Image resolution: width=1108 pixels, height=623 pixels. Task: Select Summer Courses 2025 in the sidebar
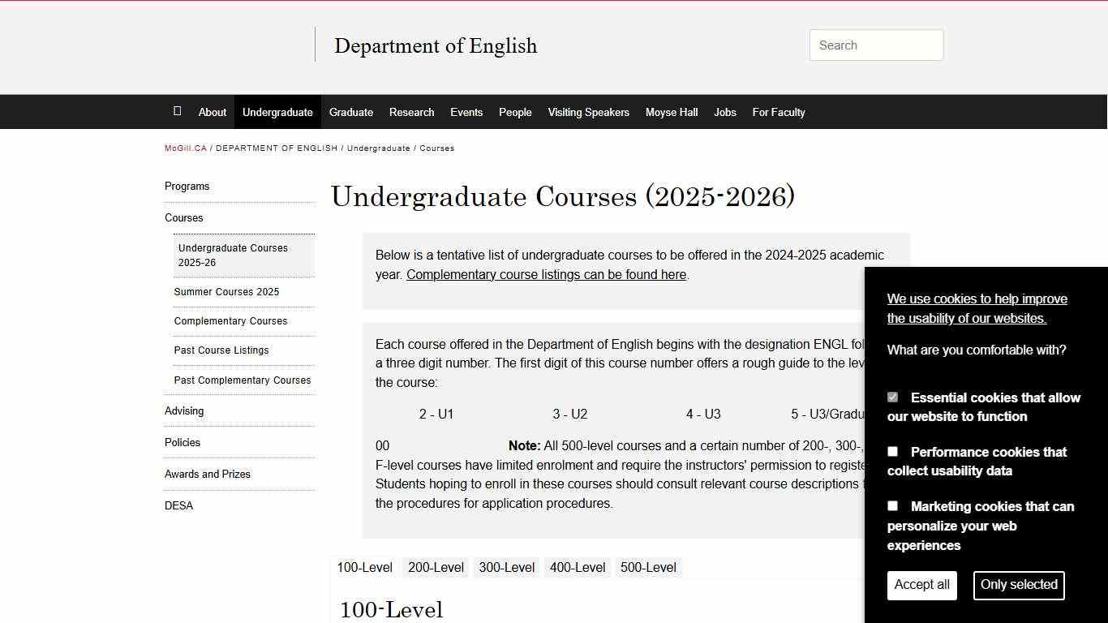(x=226, y=291)
